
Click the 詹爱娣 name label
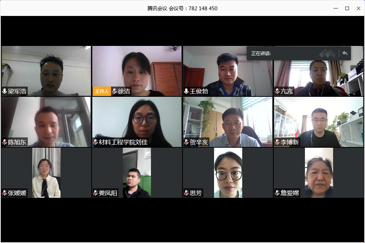pos(290,193)
